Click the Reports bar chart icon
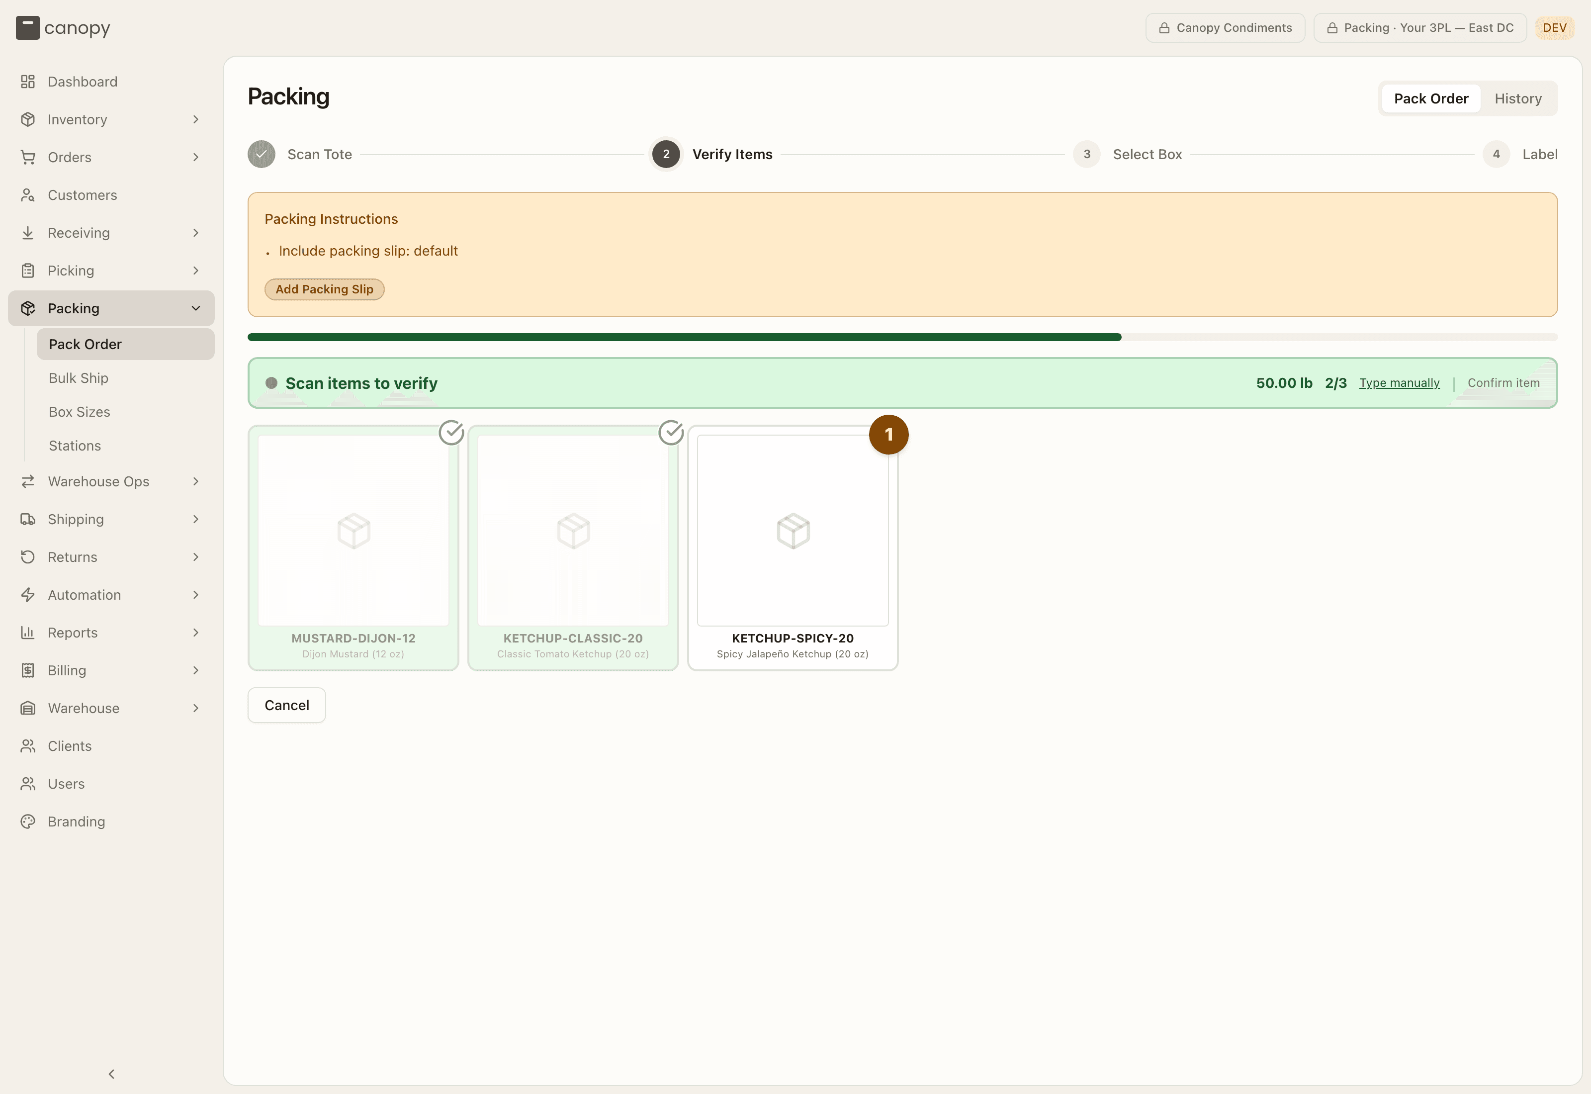The height and width of the screenshot is (1094, 1591). (x=27, y=632)
